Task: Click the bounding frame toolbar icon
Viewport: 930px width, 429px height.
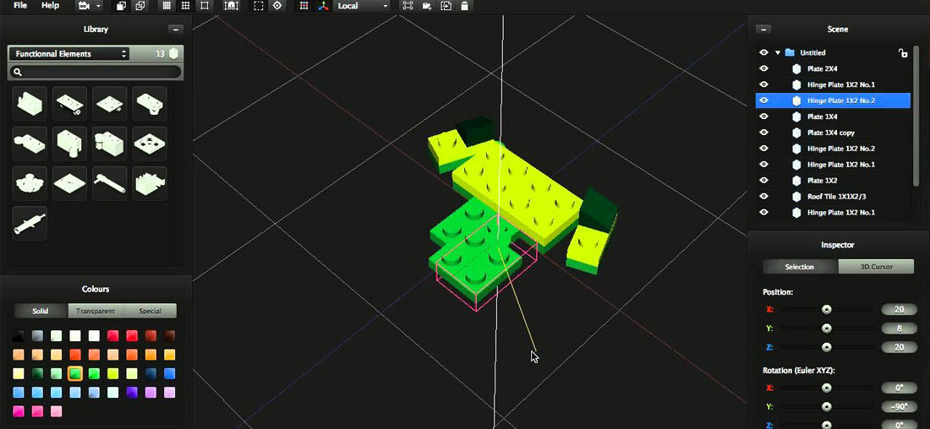Action: coord(205,6)
